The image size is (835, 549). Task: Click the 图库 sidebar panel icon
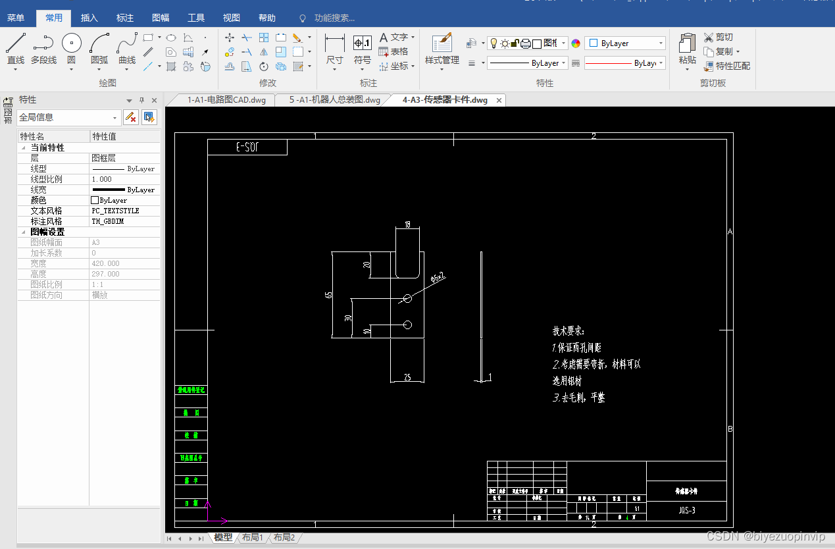point(8,110)
